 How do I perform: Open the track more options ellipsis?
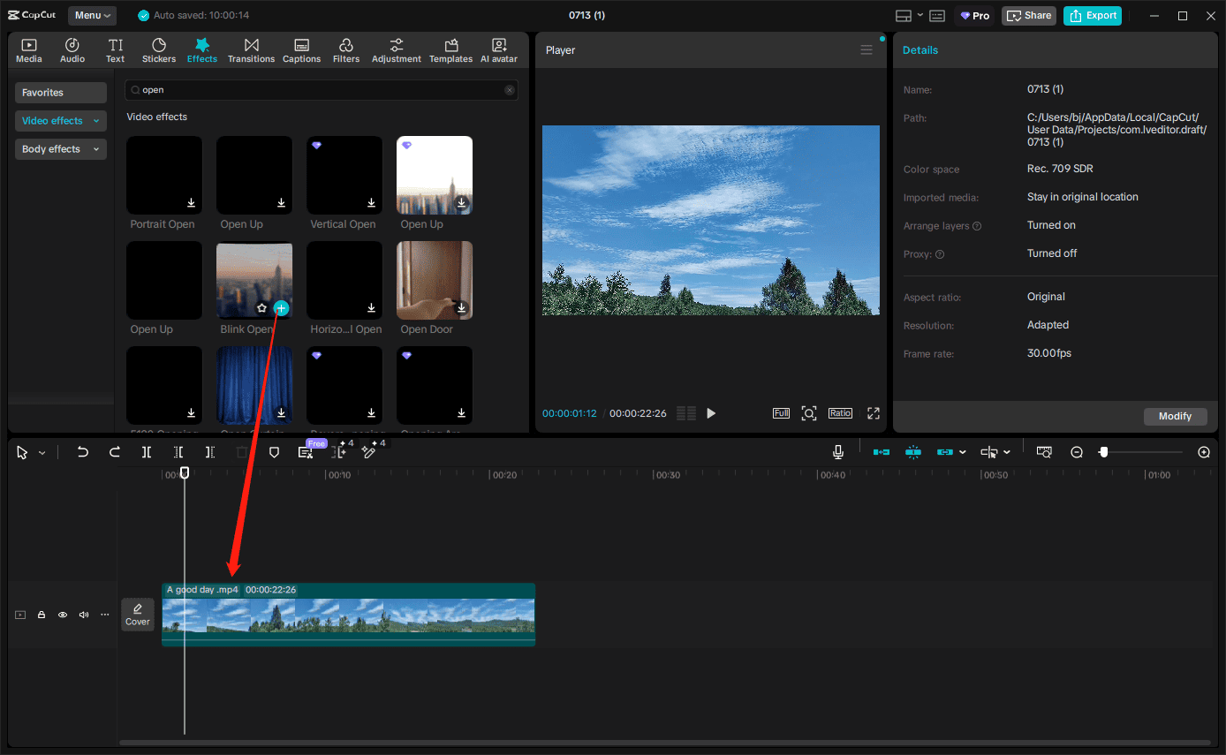point(104,615)
